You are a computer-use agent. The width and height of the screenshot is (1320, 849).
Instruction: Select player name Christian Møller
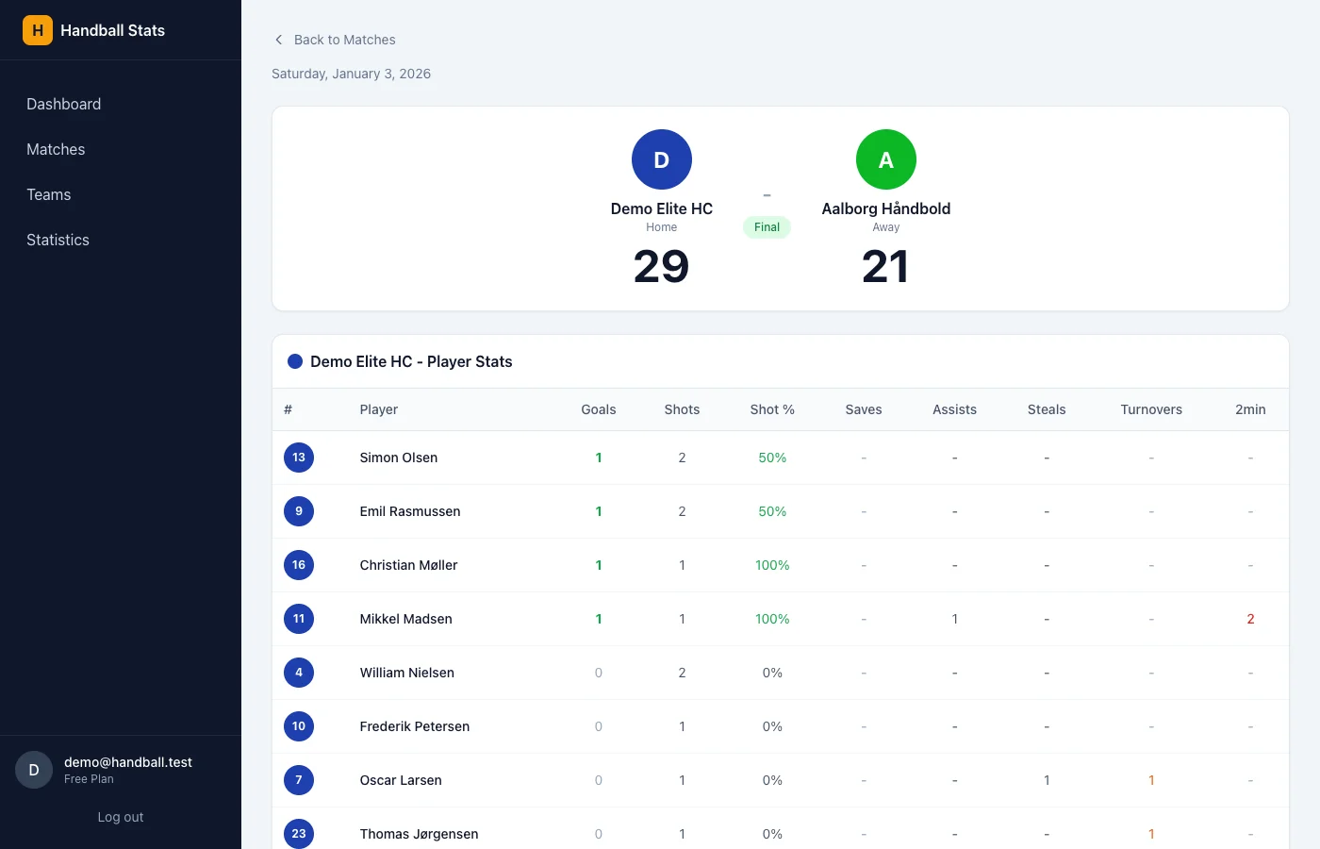point(408,565)
